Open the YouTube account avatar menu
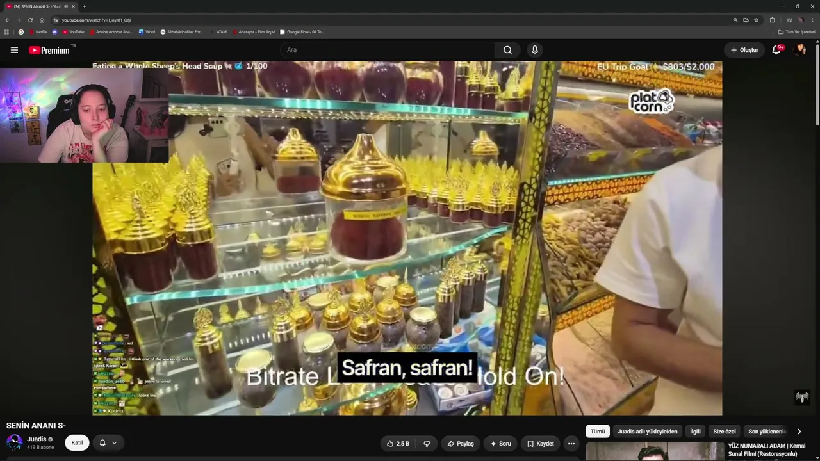Screen dimensions: 820x461 click(x=799, y=50)
